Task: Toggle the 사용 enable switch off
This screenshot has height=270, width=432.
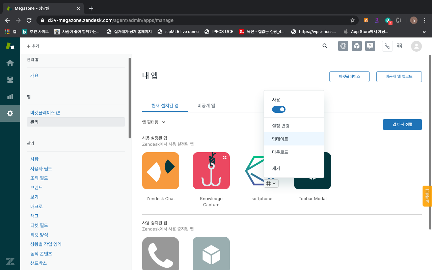Action: (x=279, y=109)
